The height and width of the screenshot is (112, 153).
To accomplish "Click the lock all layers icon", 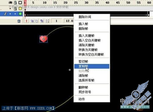I will tap(15, 2).
